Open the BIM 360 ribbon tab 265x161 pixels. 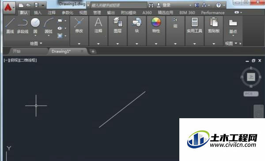click(187, 13)
